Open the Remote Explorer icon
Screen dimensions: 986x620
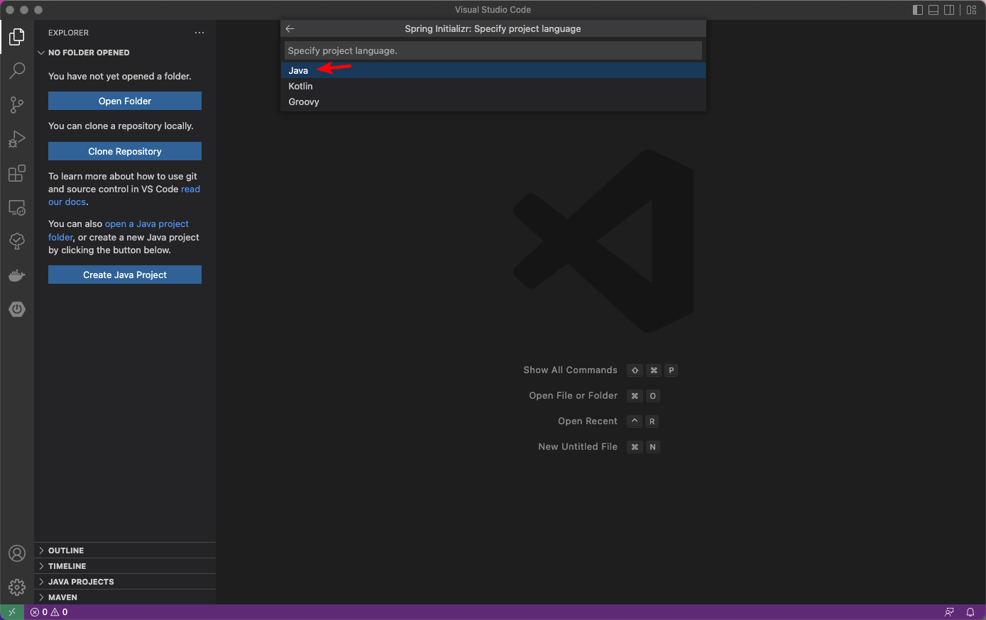17,207
